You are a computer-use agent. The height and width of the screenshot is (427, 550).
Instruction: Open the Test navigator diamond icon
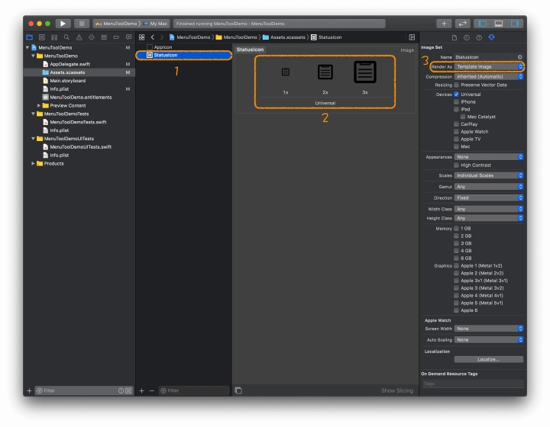tap(92, 37)
